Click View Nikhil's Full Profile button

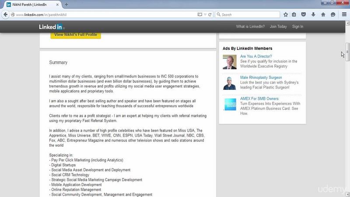(x=76, y=35)
